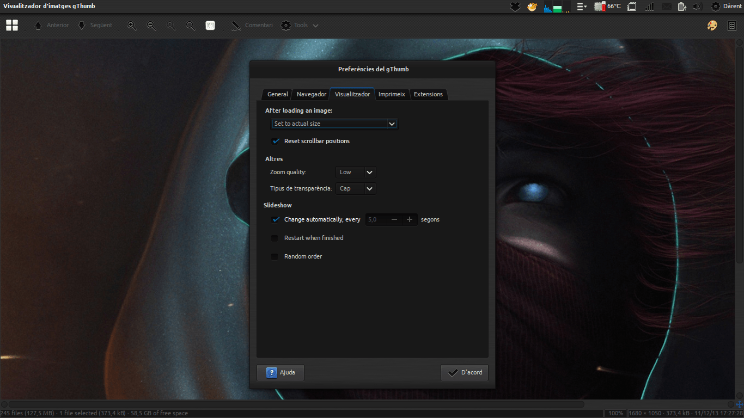
Task: Go to next image with Següent arrow
Action: tap(82, 25)
